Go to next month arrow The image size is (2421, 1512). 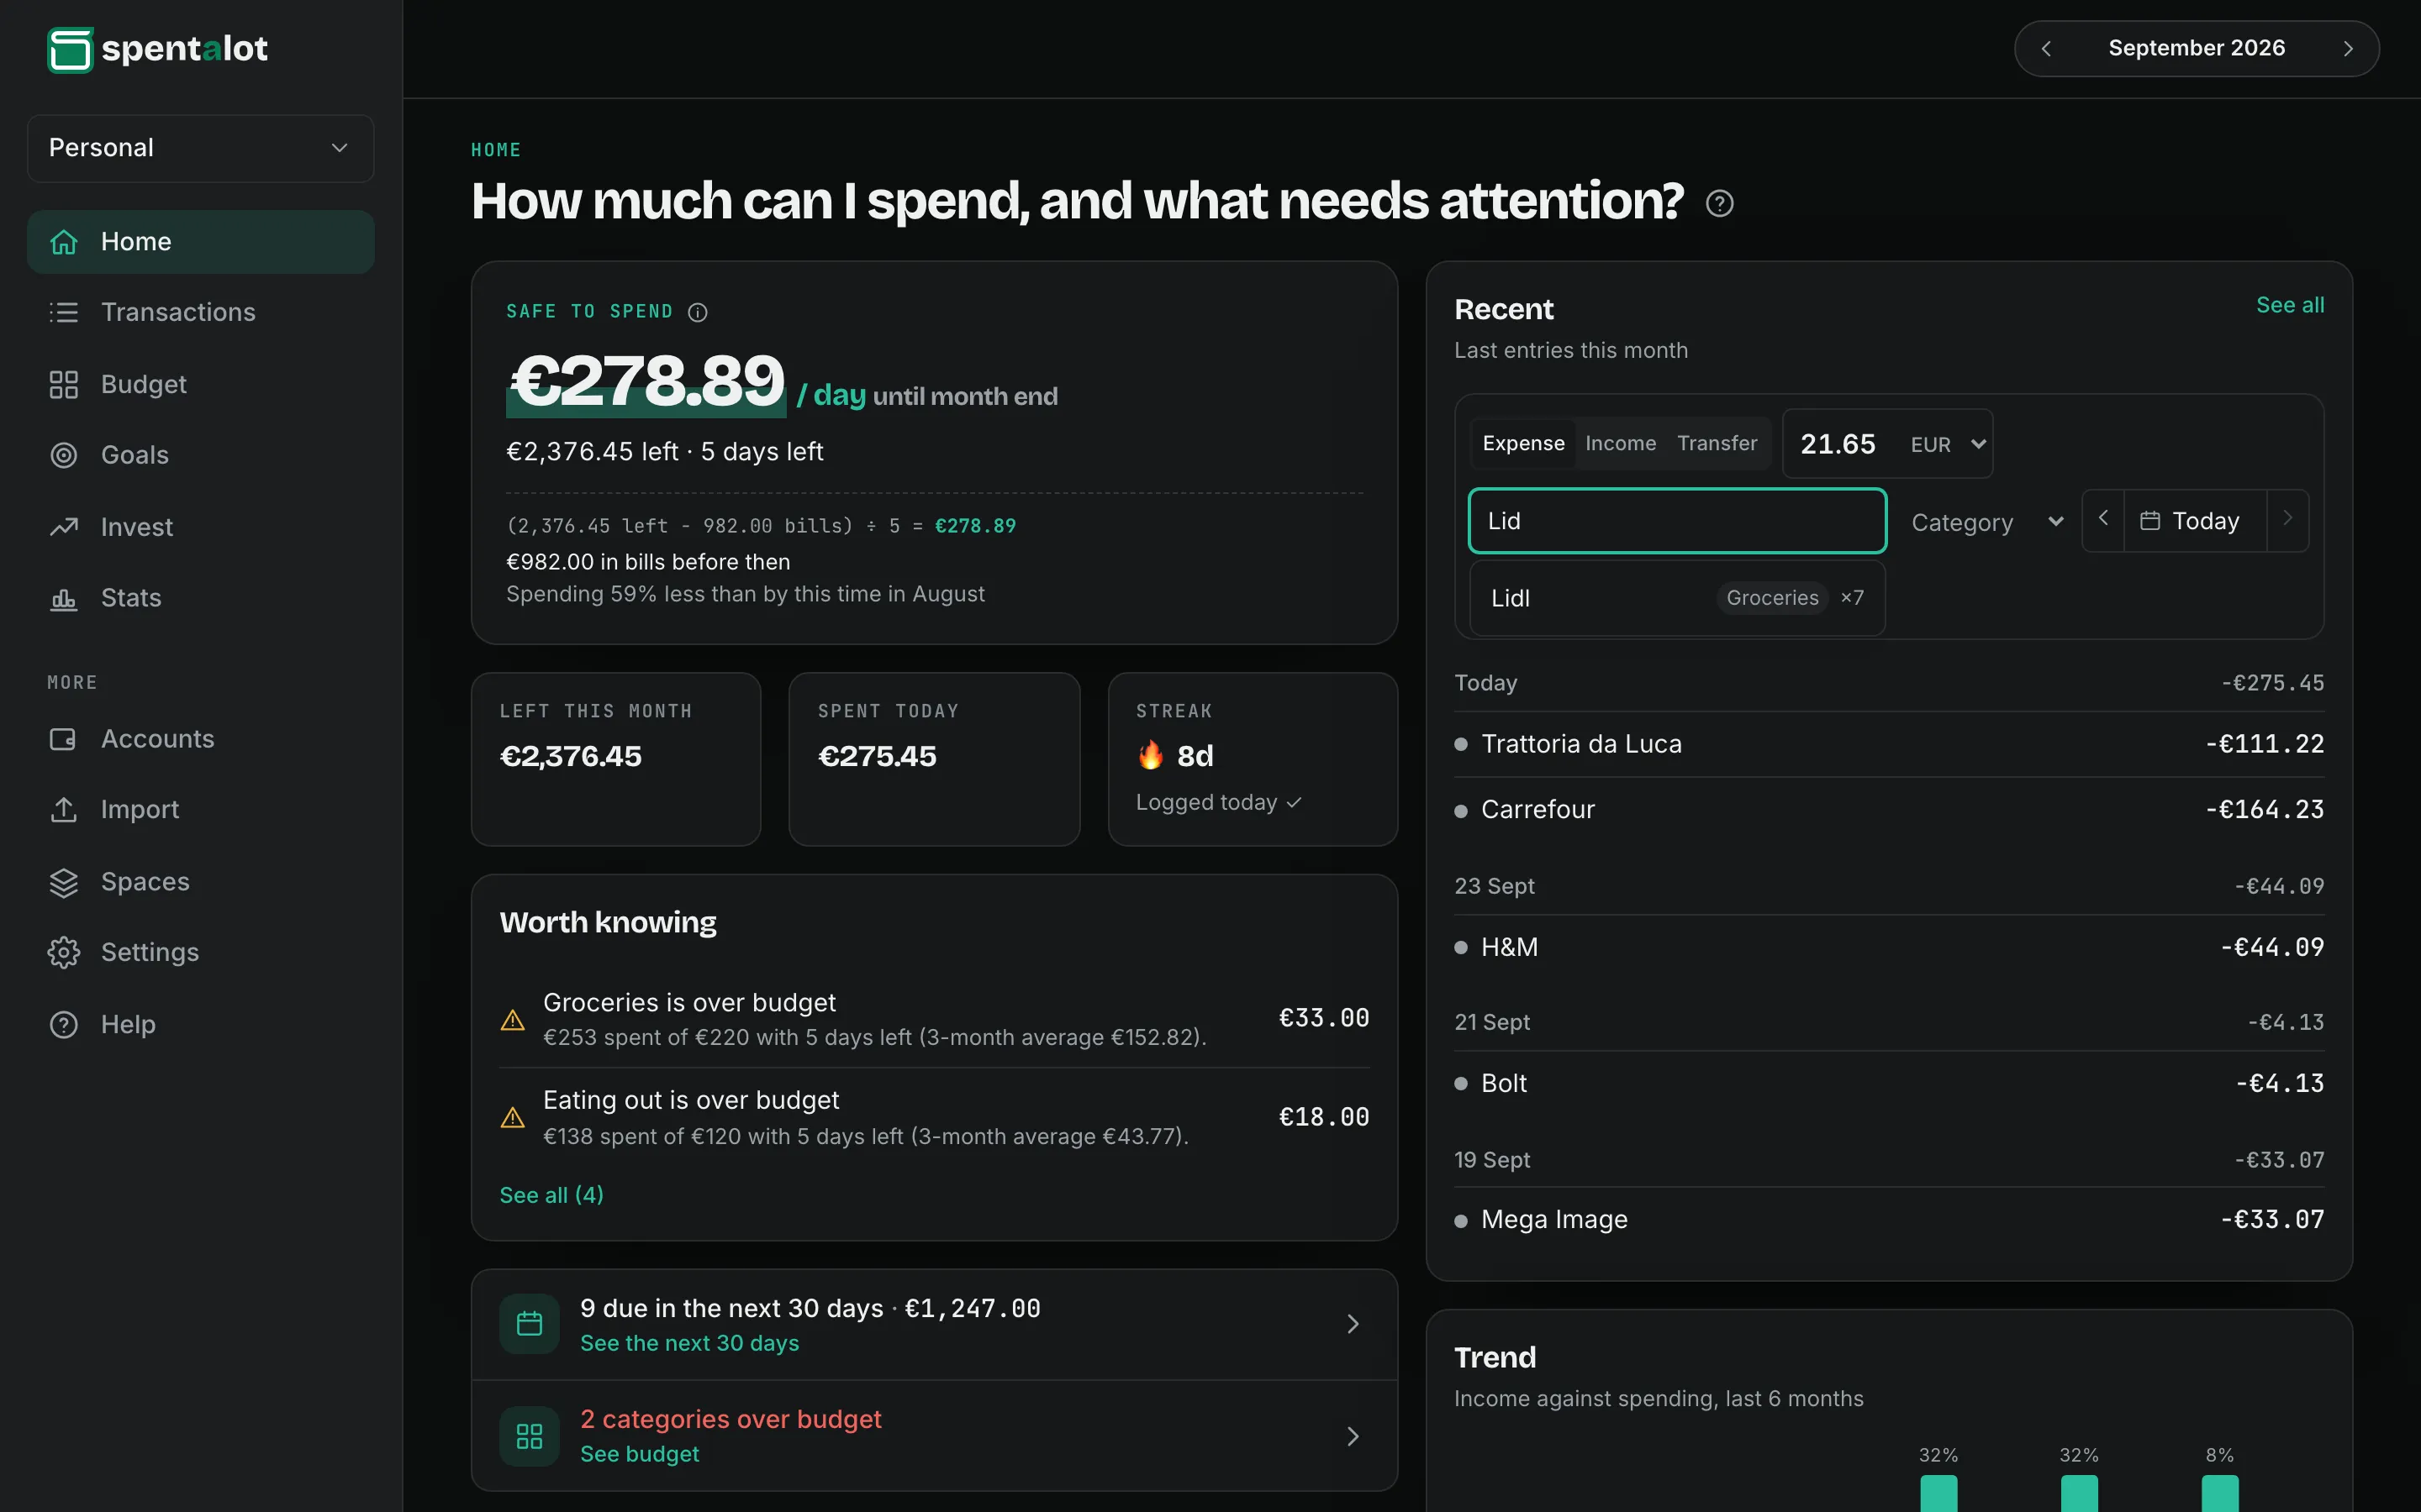click(x=2348, y=48)
